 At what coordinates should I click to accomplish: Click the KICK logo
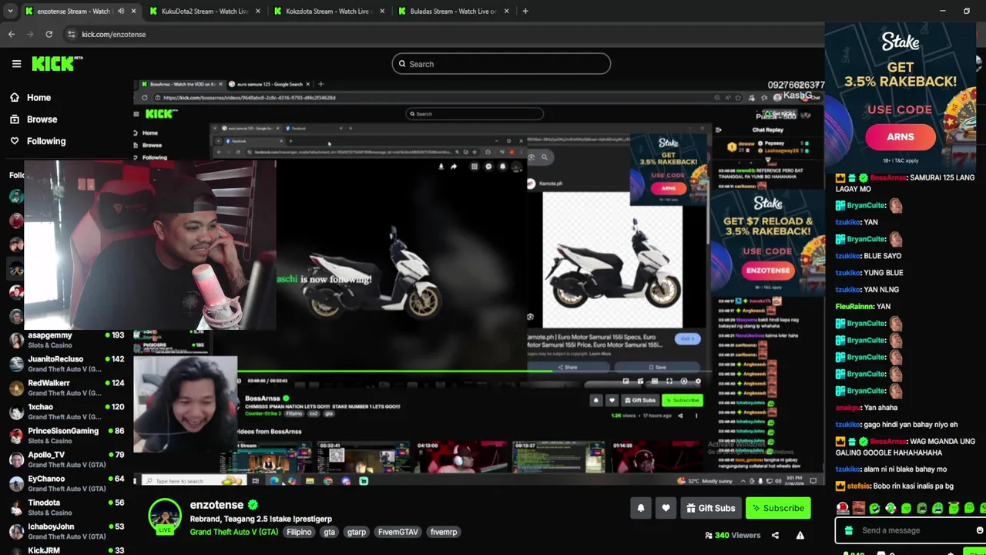(x=57, y=64)
